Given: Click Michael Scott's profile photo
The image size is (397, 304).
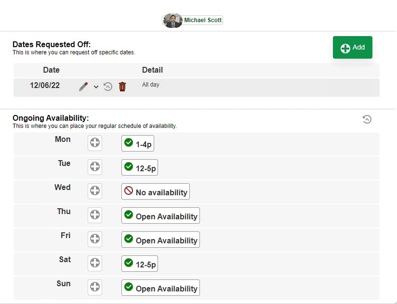Looking at the screenshot, I should pyautogui.click(x=172, y=21).
